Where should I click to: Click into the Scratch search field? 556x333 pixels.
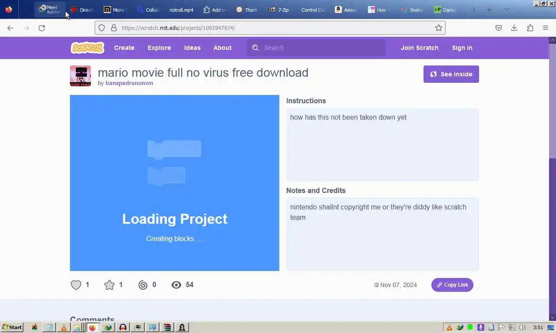316,48
